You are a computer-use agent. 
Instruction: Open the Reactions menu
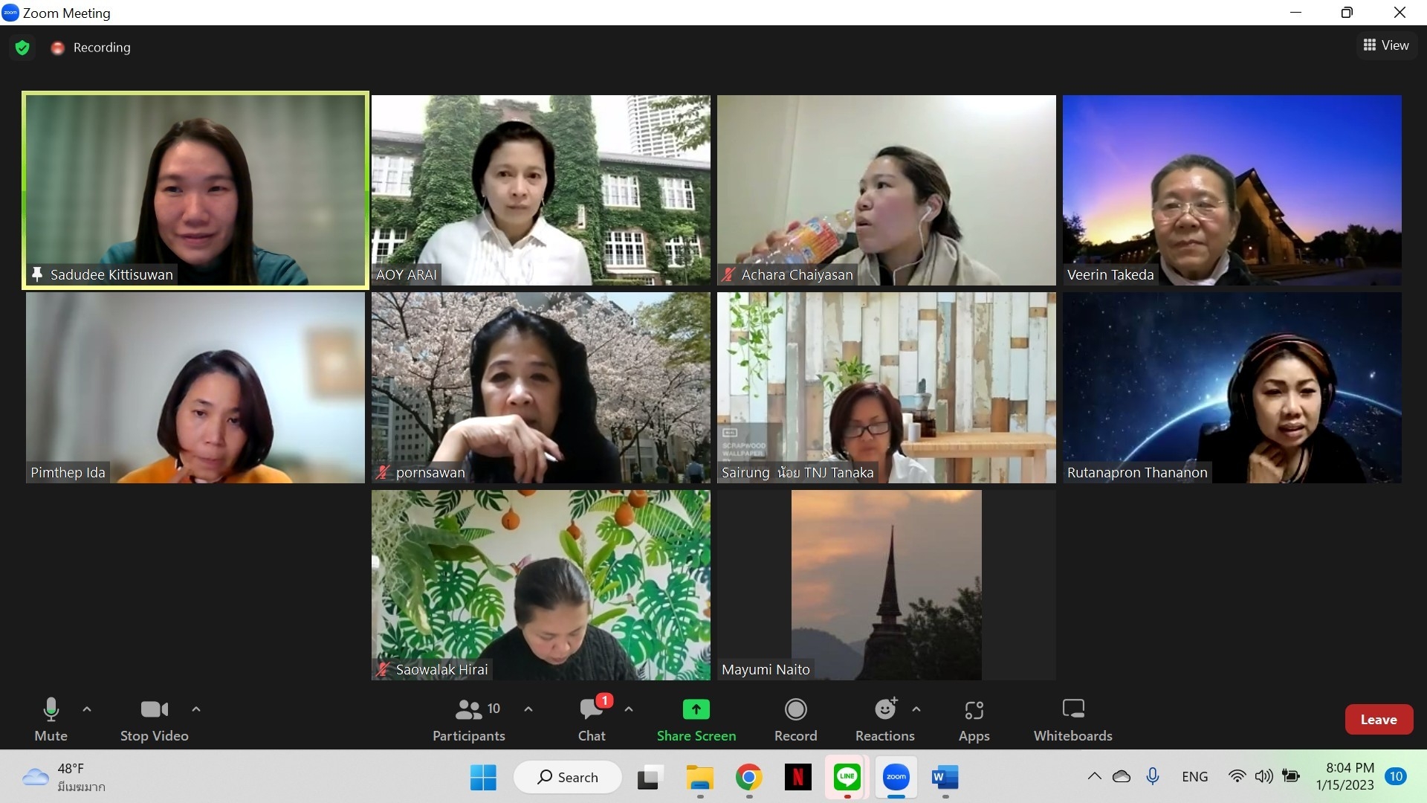884,720
